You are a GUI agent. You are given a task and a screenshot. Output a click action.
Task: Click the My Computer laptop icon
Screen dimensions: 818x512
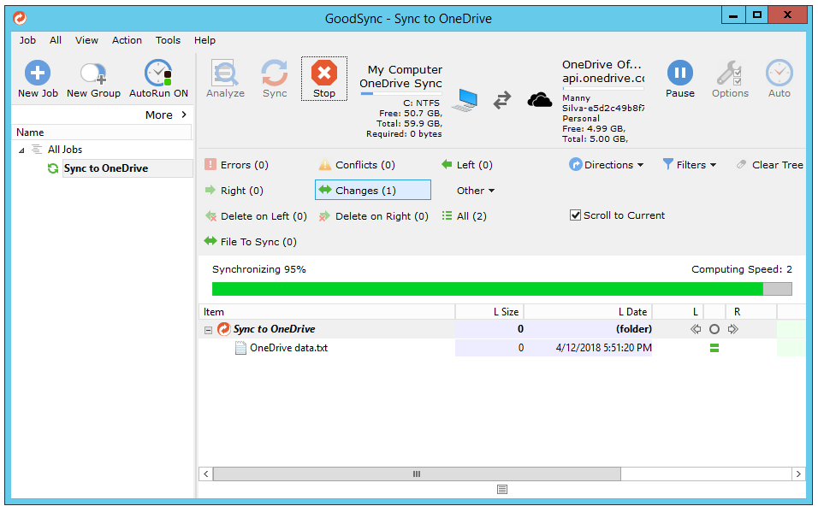(x=465, y=100)
